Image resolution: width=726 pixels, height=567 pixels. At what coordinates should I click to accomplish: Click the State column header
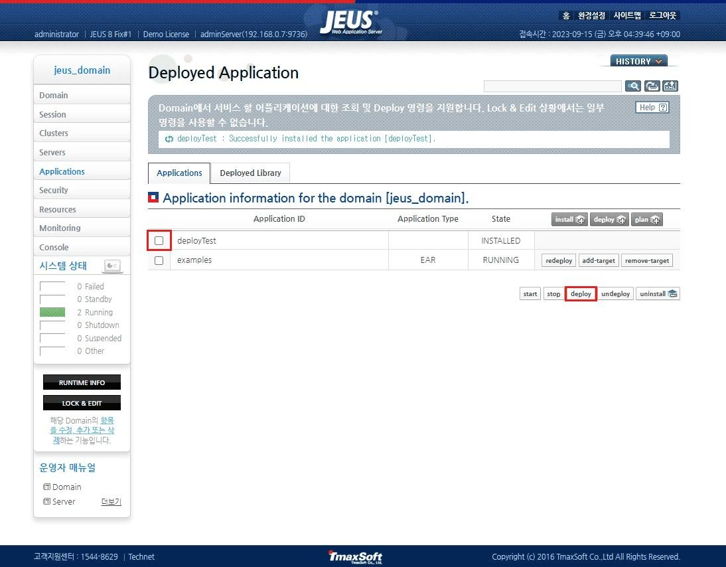[x=501, y=218]
